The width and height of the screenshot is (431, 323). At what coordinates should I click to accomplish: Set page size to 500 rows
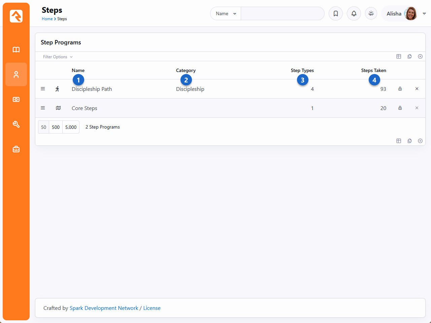(56, 127)
